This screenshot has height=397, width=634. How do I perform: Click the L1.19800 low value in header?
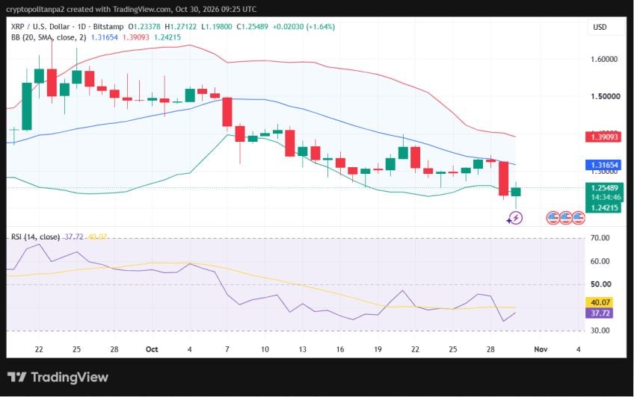point(216,27)
